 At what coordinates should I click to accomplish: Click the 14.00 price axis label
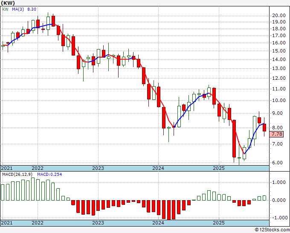(x=278, y=59)
